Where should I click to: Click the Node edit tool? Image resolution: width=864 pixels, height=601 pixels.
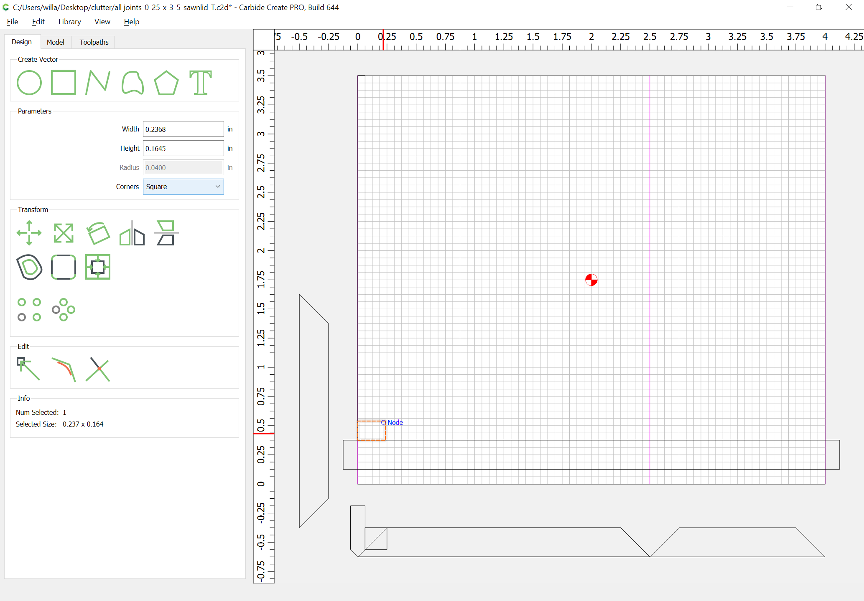28,369
